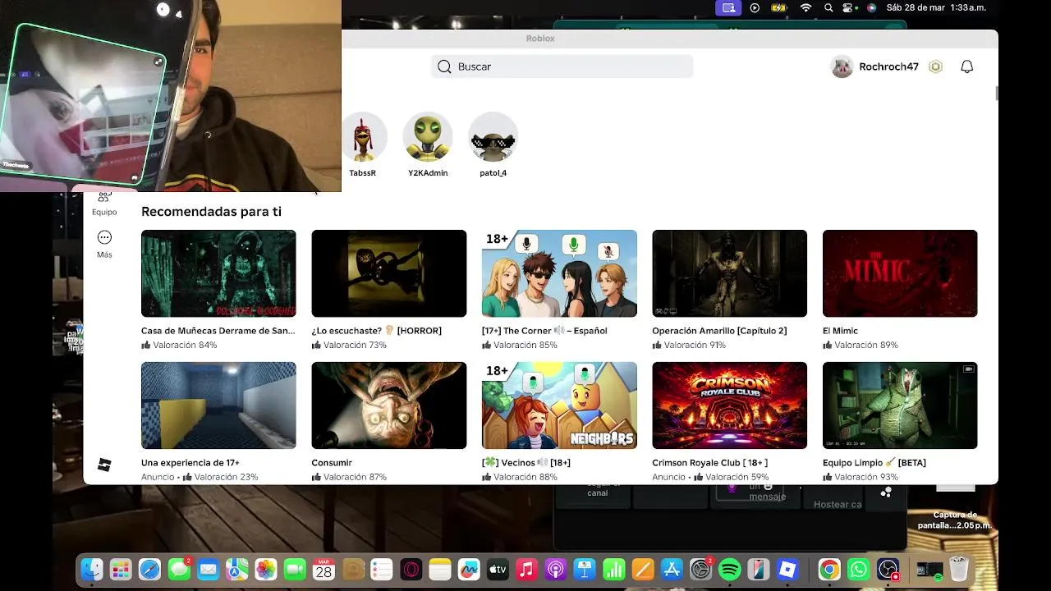Click the Rochroch47 username
This screenshot has height=591, width=1051.
[x=888, y=66]
